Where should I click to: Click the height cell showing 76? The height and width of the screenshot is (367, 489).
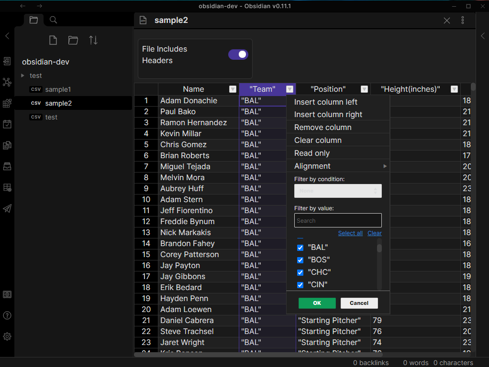tap(415, 332)
